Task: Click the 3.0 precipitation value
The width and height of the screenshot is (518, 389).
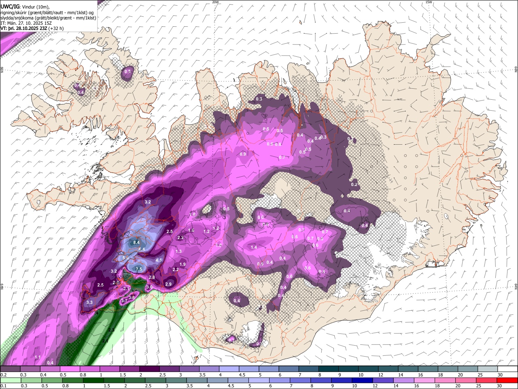Action: (x=149, y=287)
